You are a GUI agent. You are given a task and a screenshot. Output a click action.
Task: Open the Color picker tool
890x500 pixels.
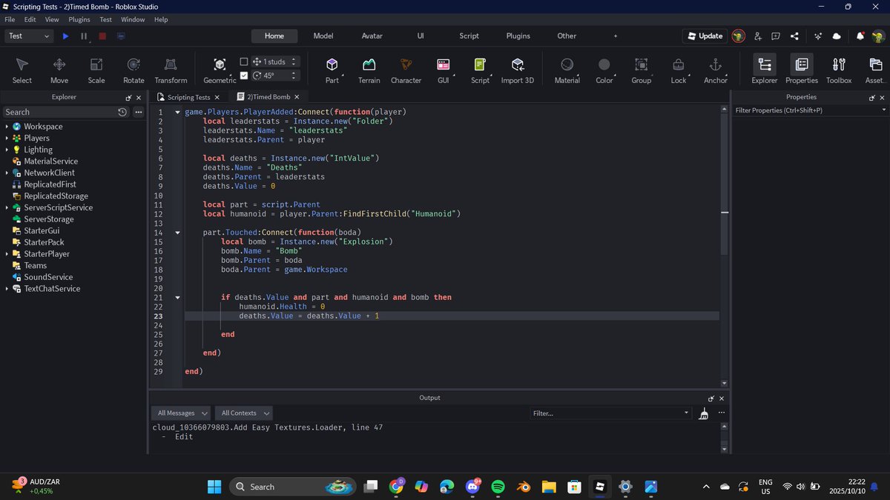click(x=604, y=70)
